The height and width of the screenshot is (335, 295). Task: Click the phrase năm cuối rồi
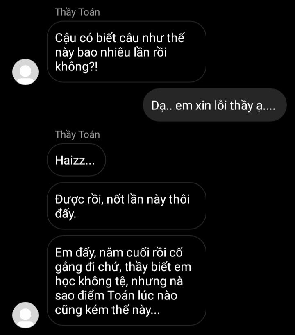click(133, 253)
